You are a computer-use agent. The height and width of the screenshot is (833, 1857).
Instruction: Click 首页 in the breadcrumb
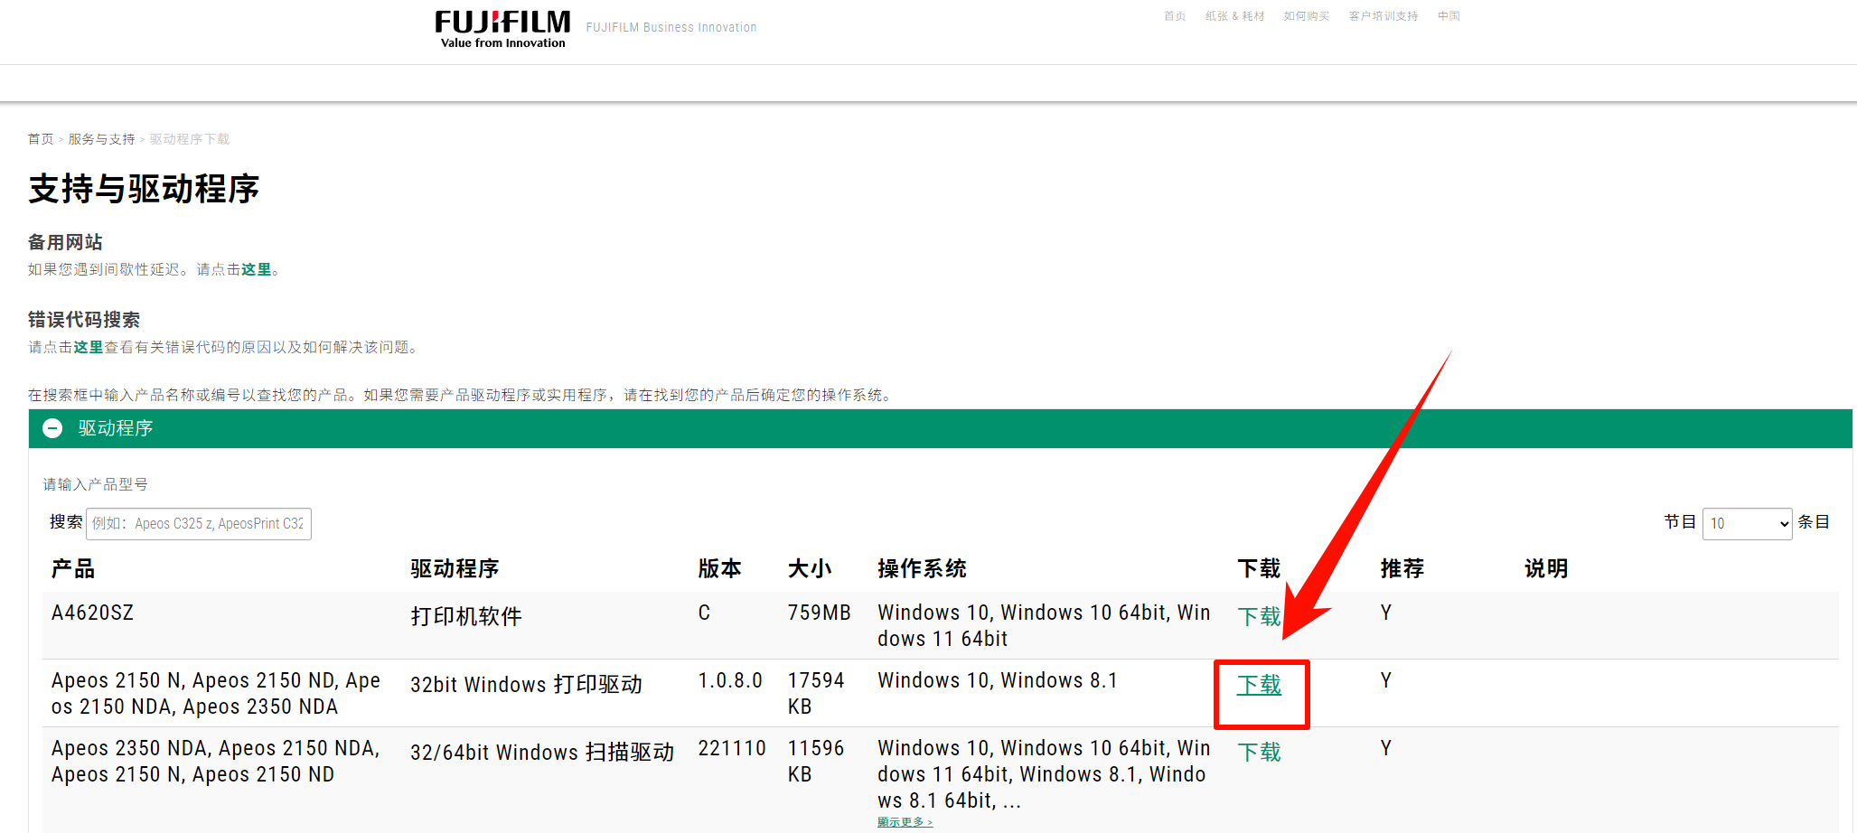pos(41,139)
